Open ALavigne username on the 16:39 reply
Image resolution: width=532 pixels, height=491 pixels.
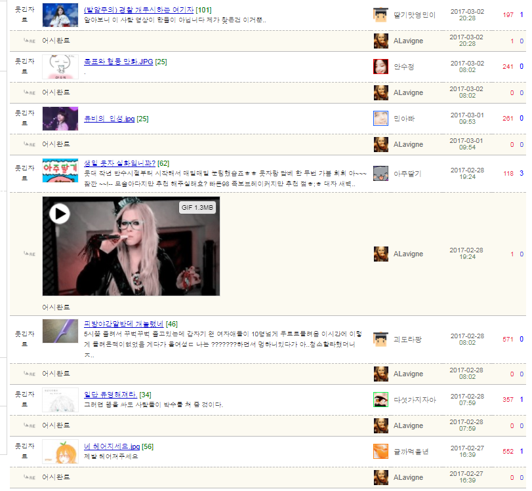pos(408,477)
